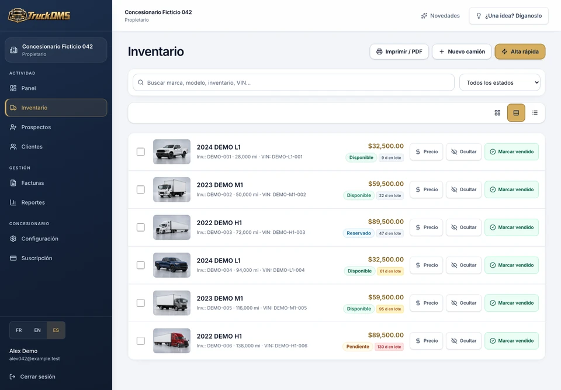The width and height of the screenshot is (561, 390).
Task: Select the card row view icon
Action: [516, 113]
